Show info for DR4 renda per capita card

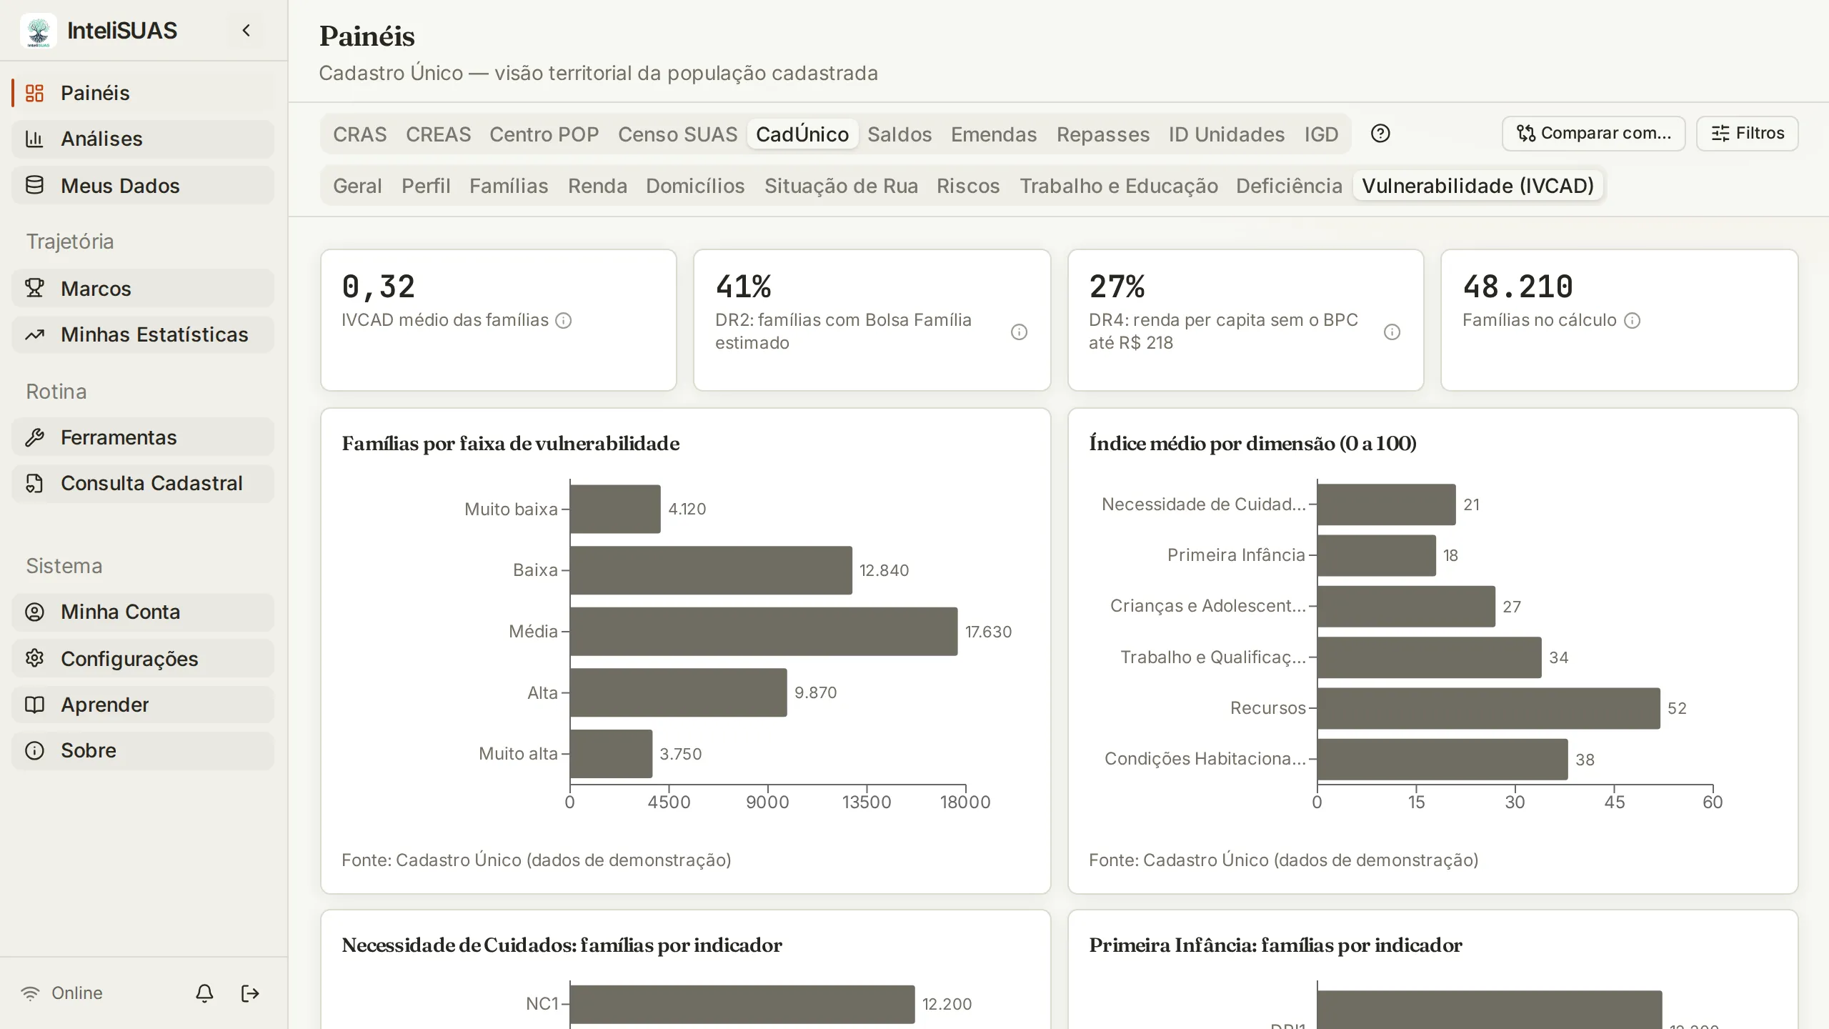click(x=1392, y=332)
